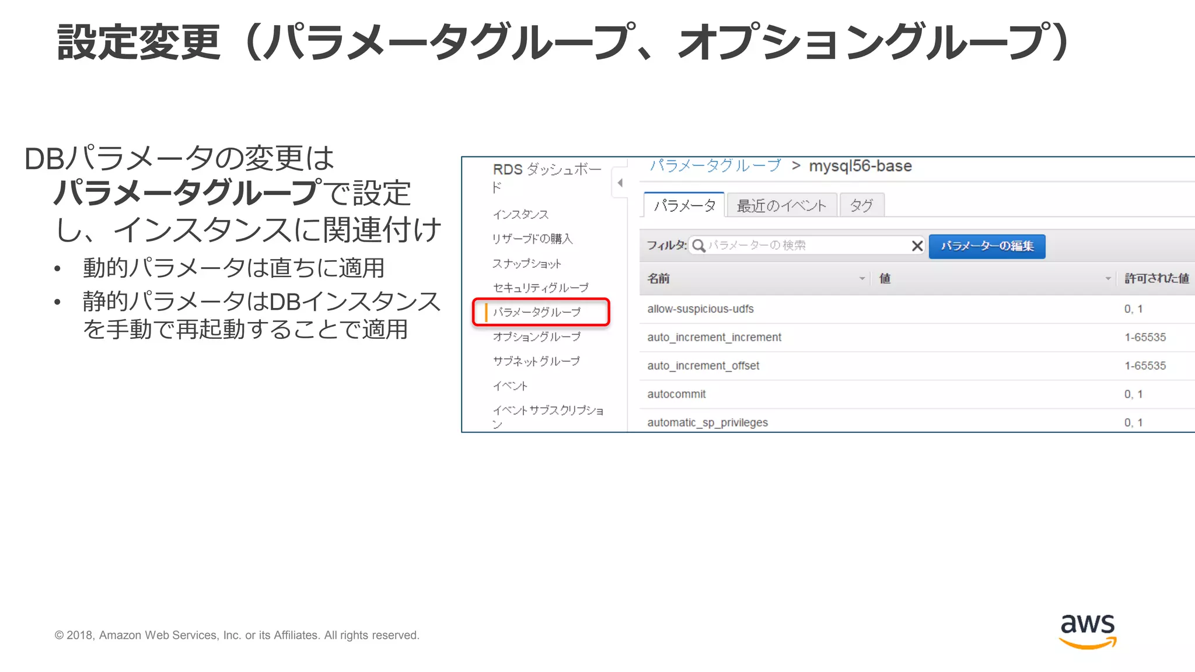This screenshot has width=1195, height=672.
Task: Open RDS ダッシュボード in sidebar
Action: pos(547,170)
